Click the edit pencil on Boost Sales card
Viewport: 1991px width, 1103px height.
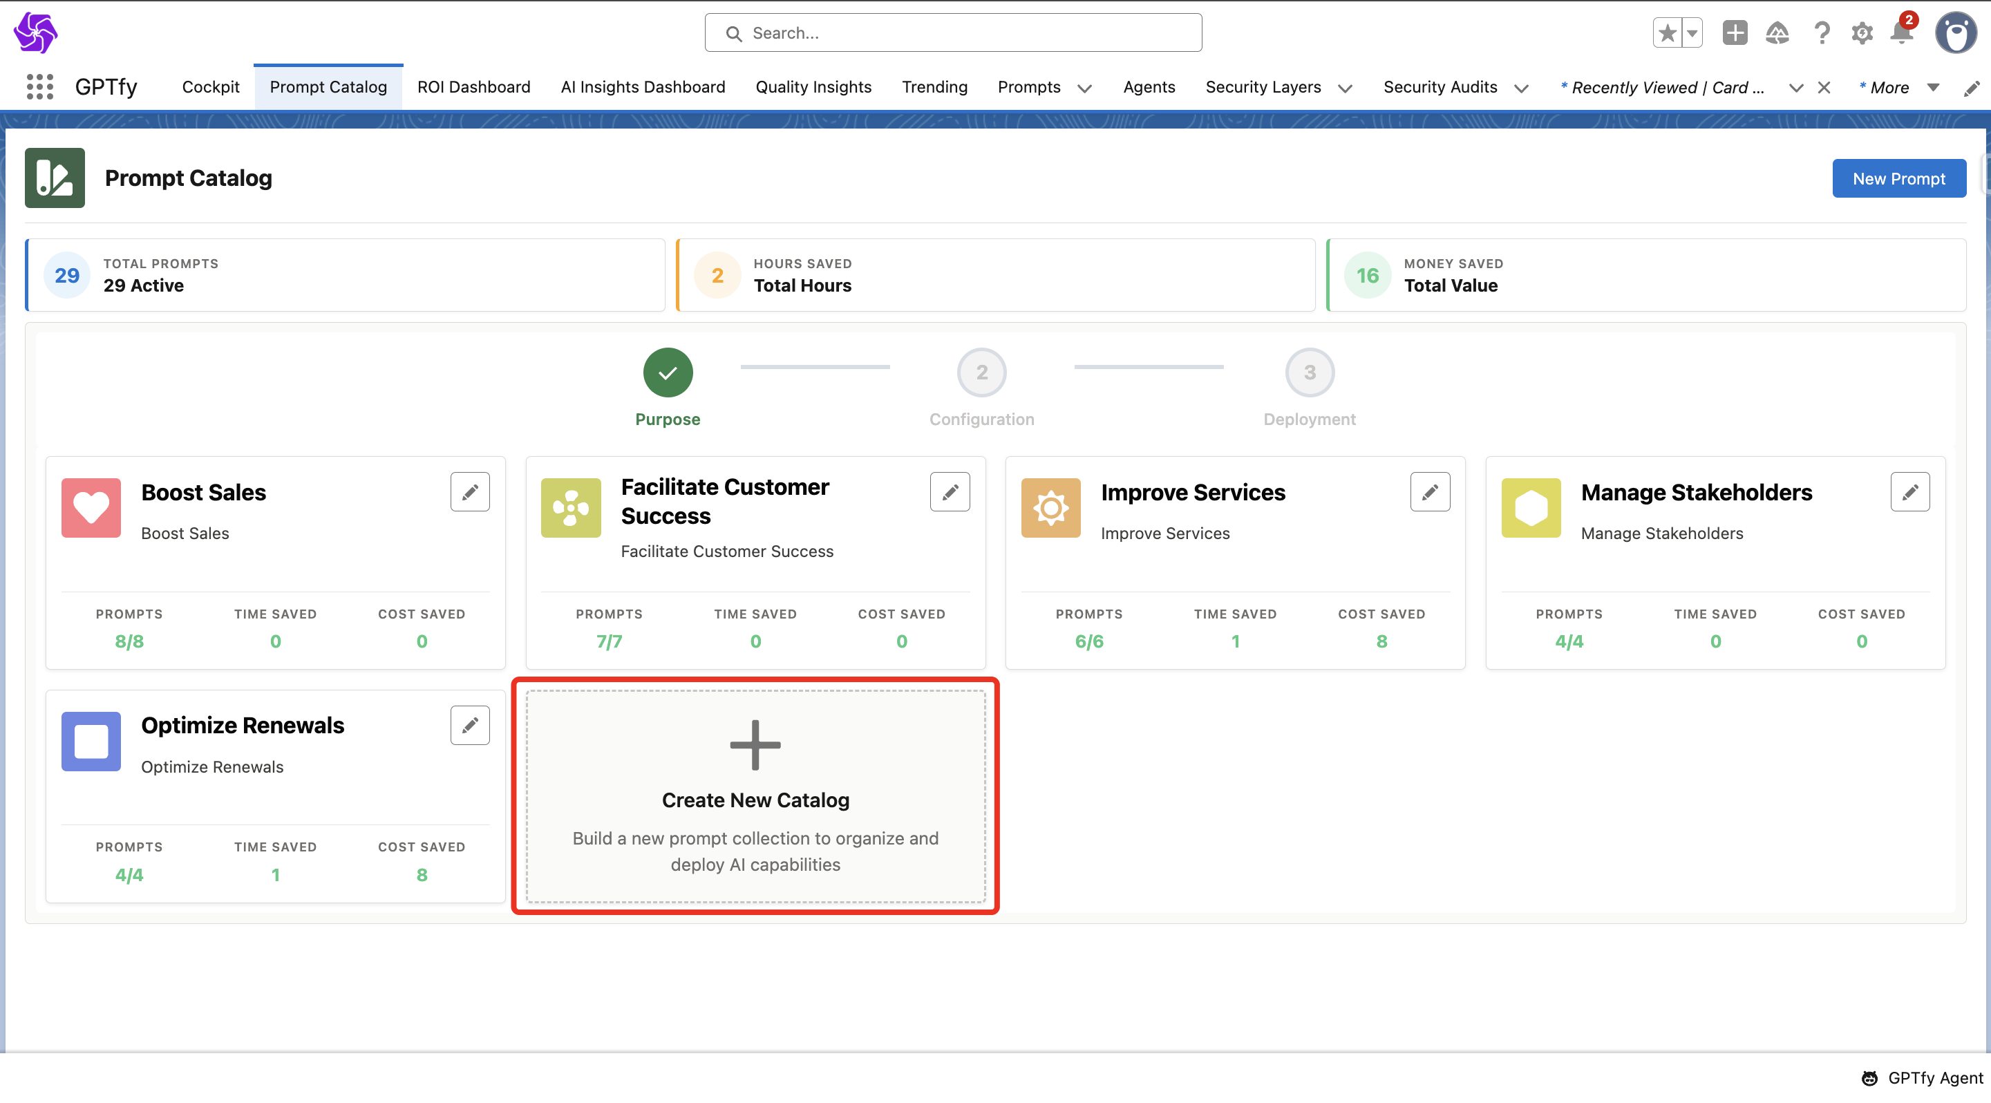[470, 491]
